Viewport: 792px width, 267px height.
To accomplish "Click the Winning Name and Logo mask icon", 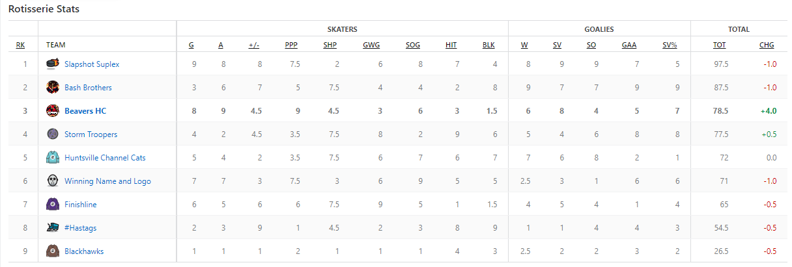I will 53,181.
